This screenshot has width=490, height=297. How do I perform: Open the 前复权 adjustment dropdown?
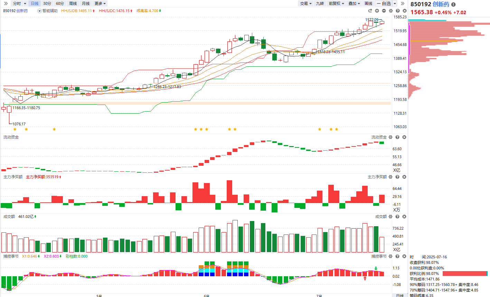(337, 3)
